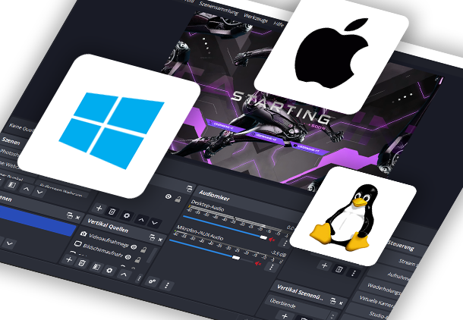Viewport: 463px width, 320px height.
Task: Unmute Desktop-Audio via red speaker icon
Action: click(272, 240)
